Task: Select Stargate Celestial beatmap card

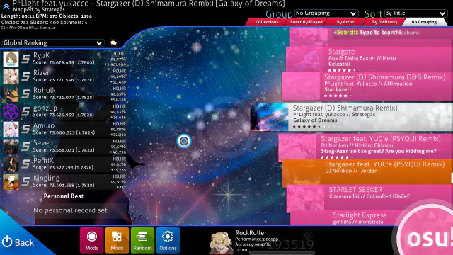Action: click(369, 59)
